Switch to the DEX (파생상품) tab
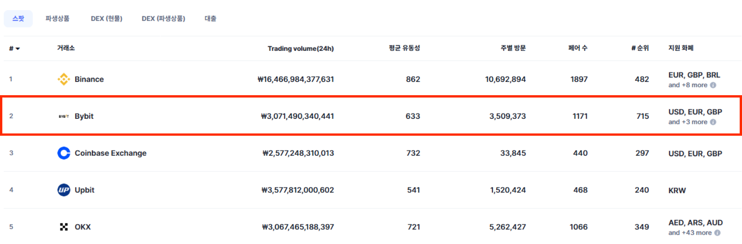742x244 pixels. 163,18
